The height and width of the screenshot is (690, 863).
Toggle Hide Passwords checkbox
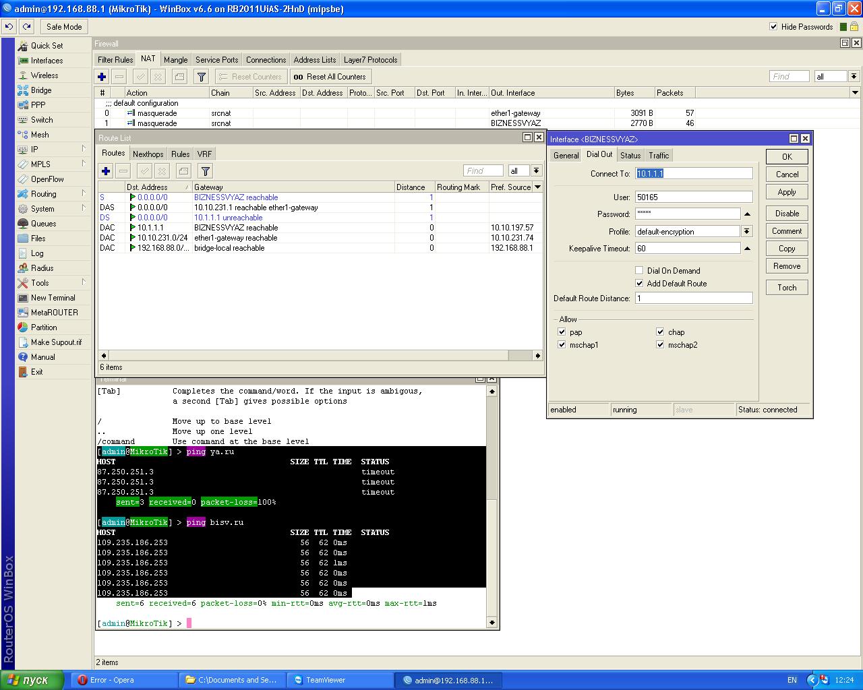(773, 27)
